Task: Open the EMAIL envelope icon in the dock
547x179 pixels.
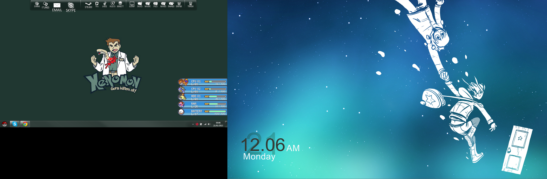Action: [x=57, y=7]
